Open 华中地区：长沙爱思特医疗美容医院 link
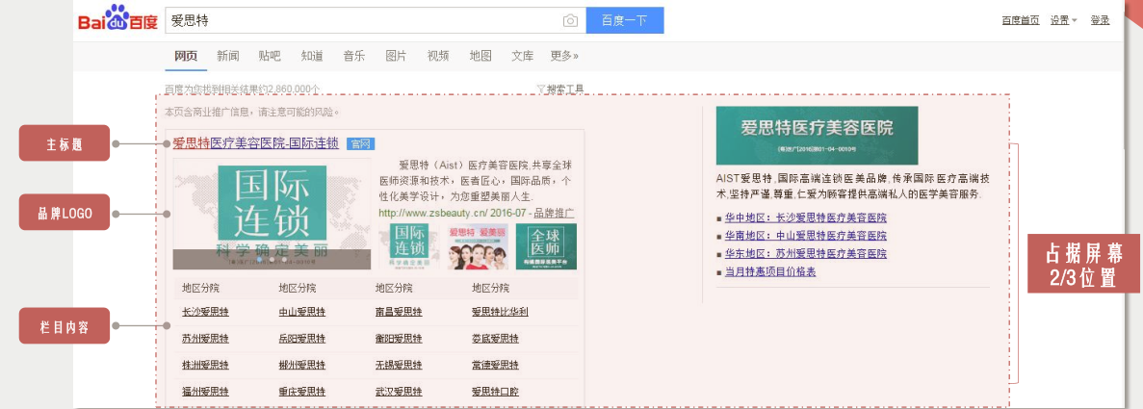This screenshot has width=1143, height=409. 806,218
